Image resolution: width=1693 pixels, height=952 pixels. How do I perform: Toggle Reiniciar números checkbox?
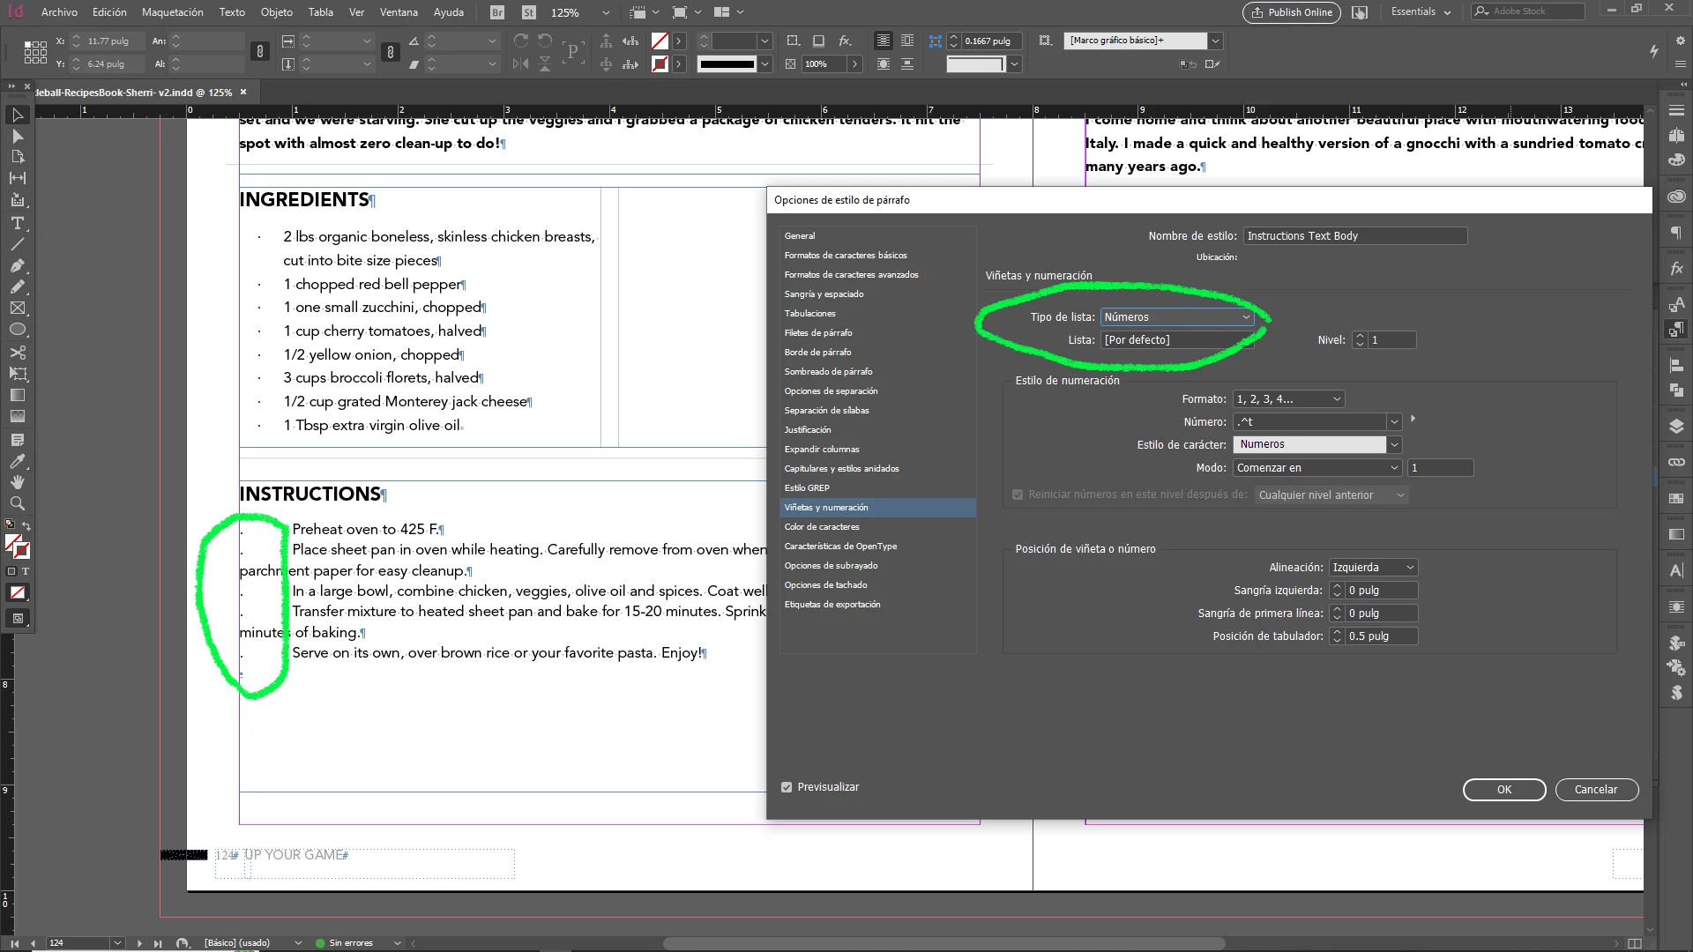tap(1018, 495)
